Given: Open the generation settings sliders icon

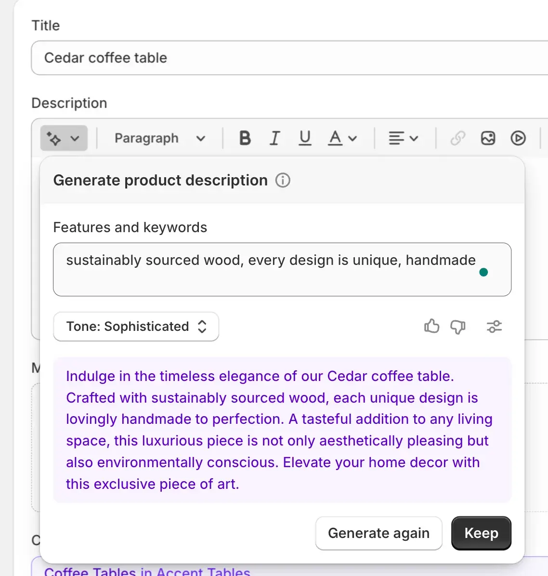Looking at the screenshot, I should [494, 327].
